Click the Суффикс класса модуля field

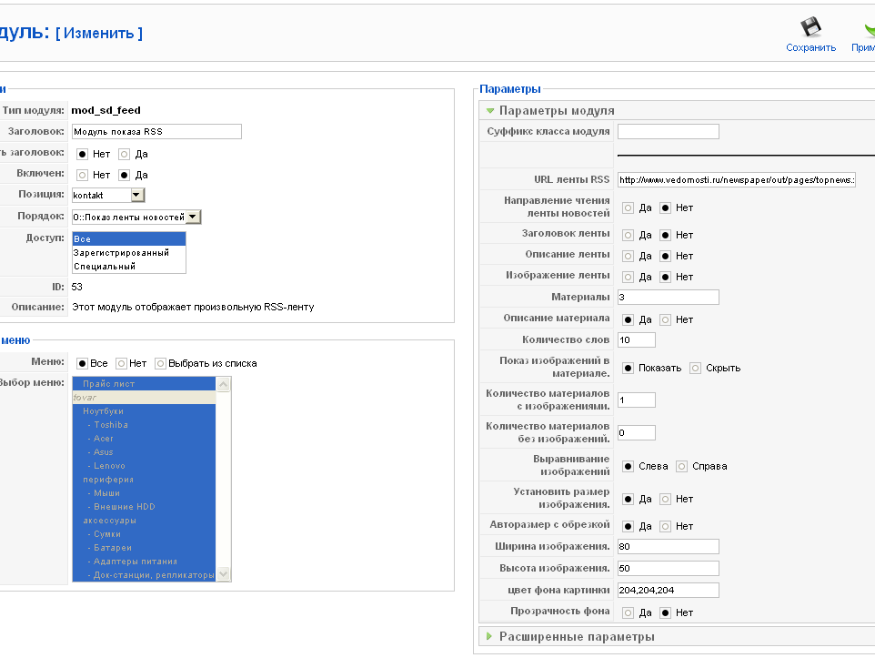point(668,132)
